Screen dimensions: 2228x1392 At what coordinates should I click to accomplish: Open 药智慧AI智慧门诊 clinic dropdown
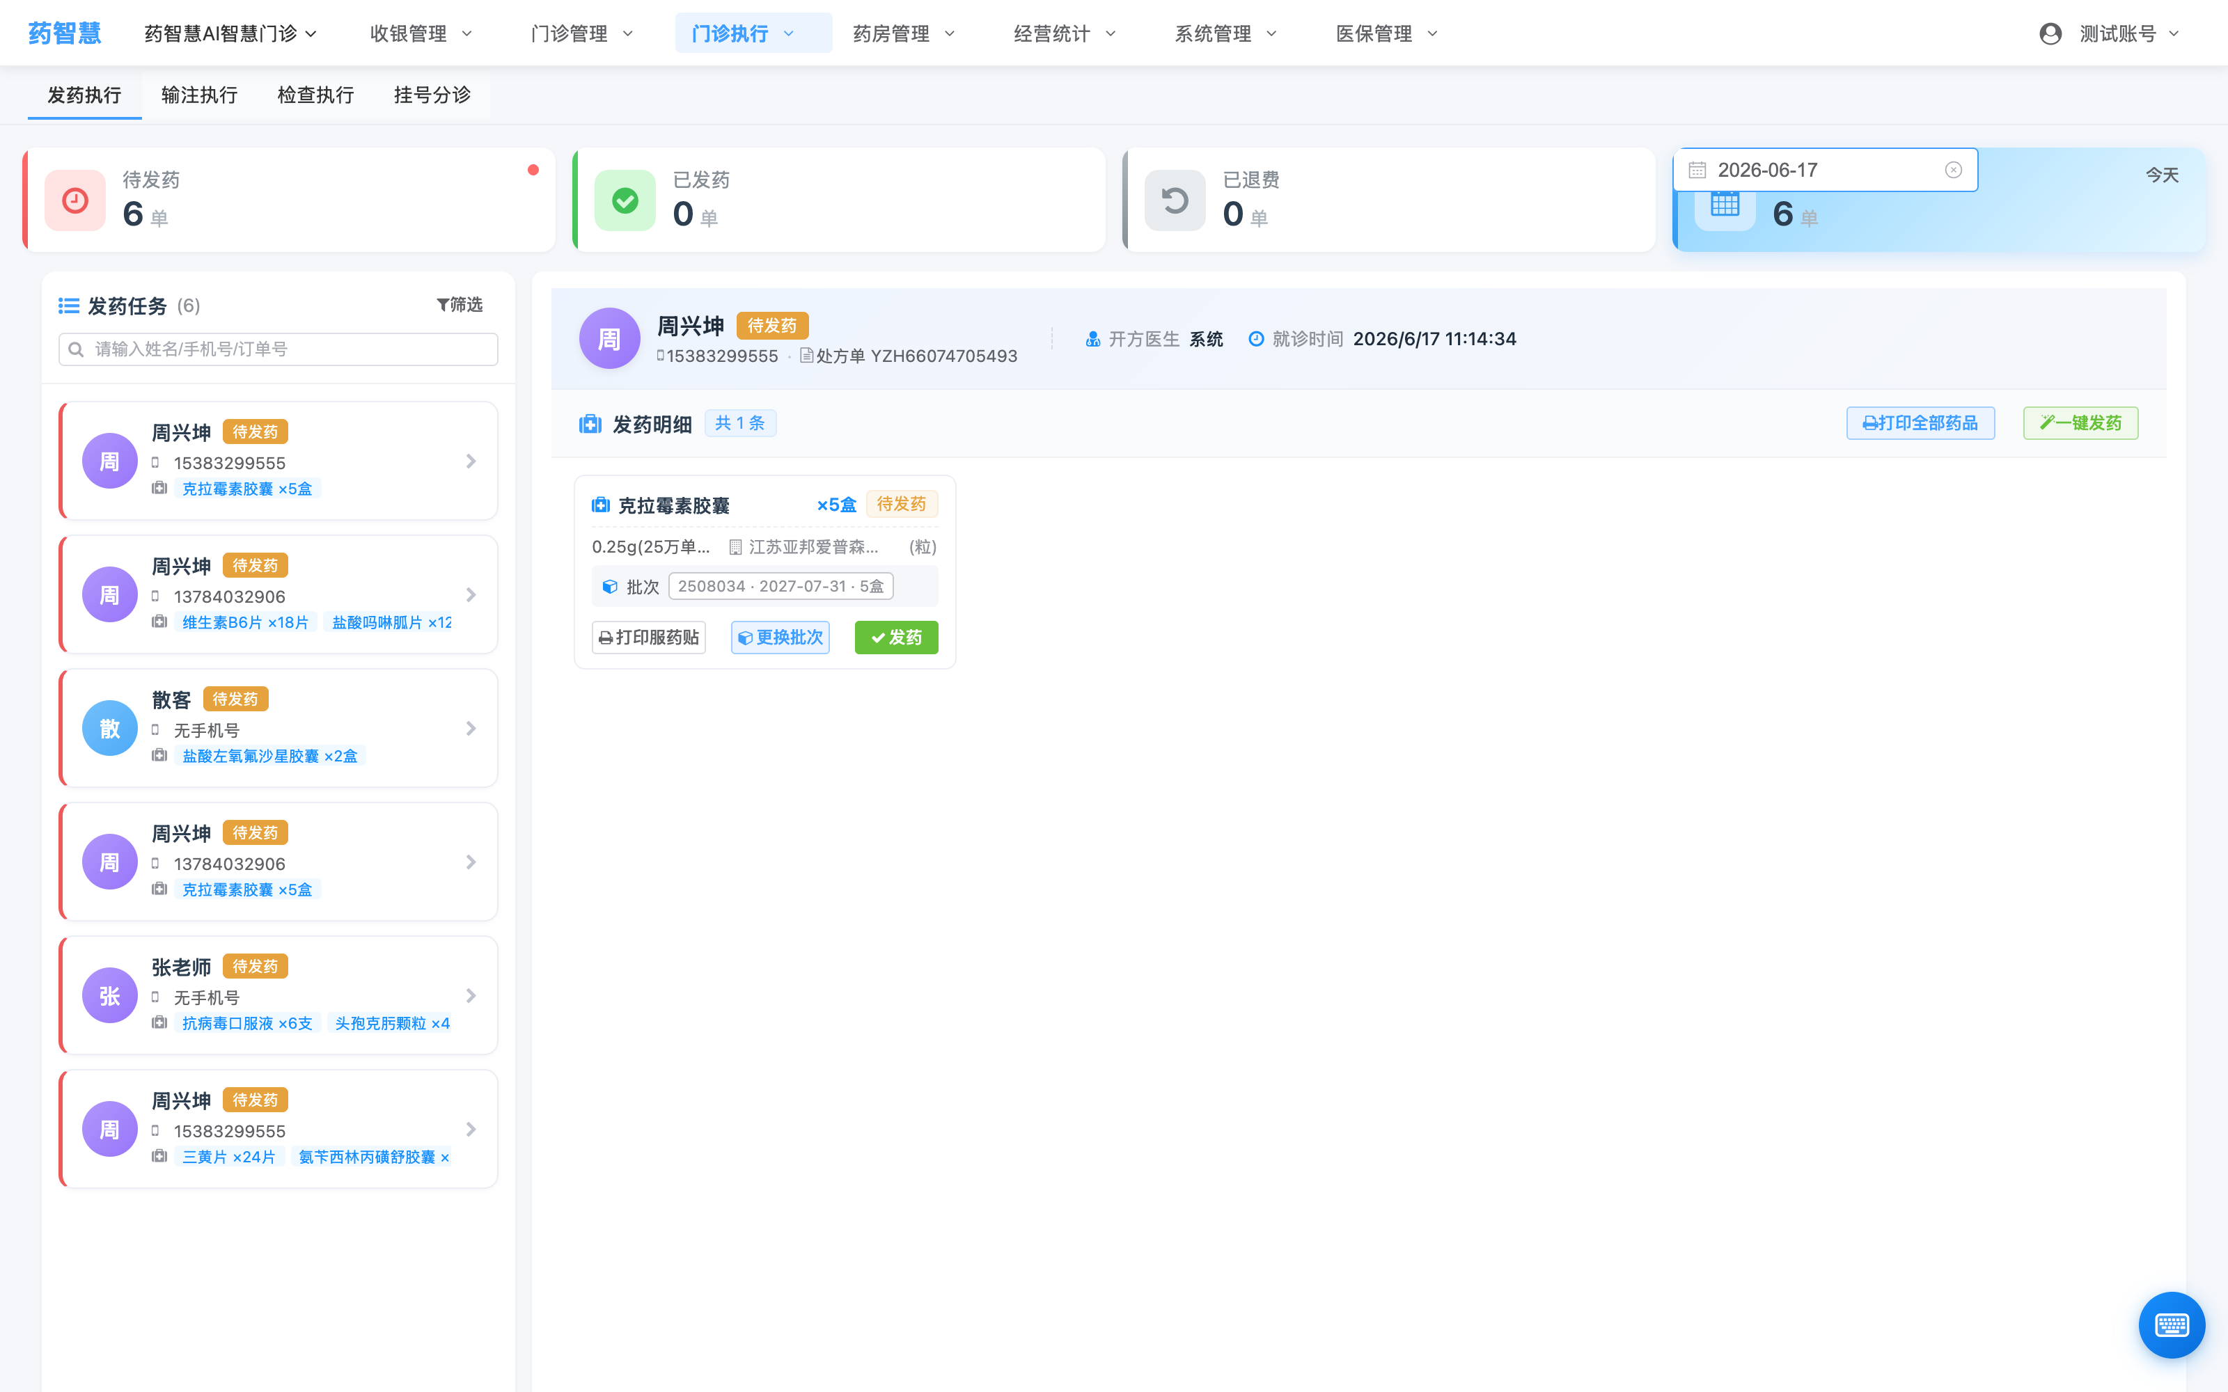point(230,34)
